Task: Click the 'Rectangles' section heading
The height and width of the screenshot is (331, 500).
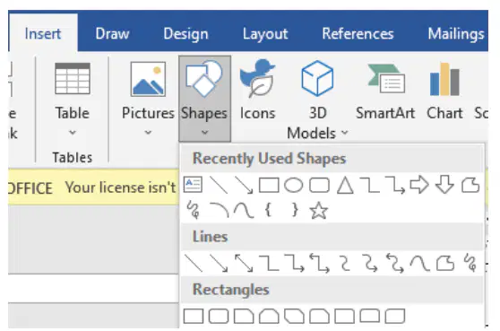Action: tap(231, 290)
